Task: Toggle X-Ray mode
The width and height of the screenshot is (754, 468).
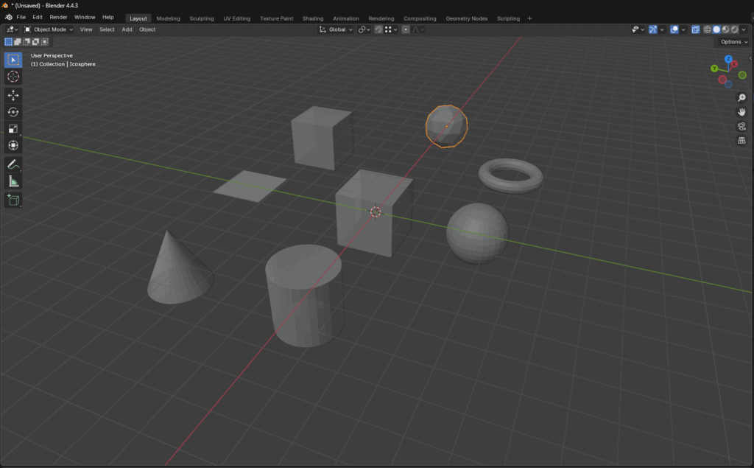Action: pyautogui.click(x=695, y=29)
